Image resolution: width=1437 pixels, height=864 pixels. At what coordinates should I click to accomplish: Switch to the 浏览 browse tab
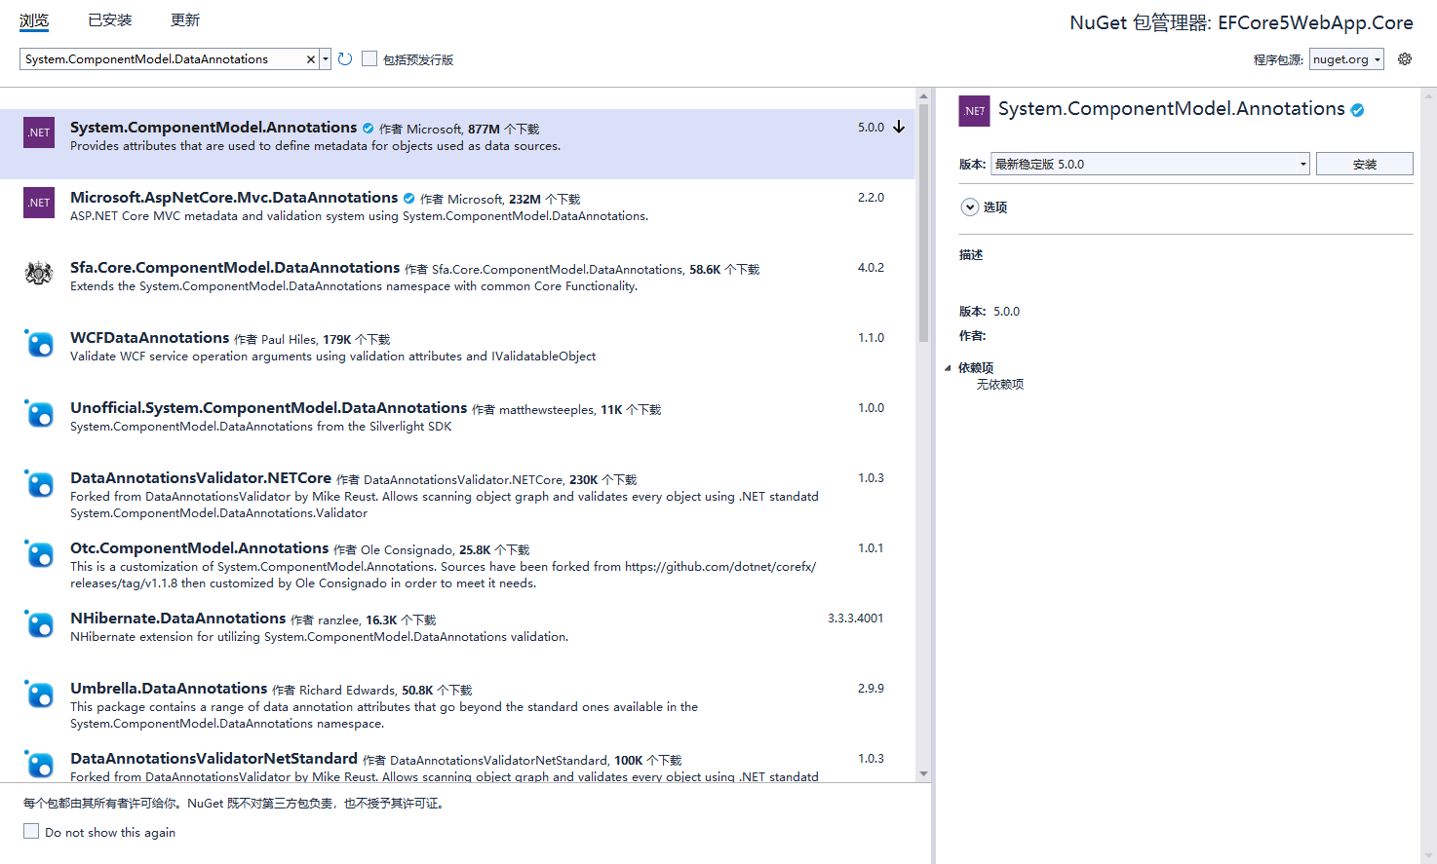34,20
